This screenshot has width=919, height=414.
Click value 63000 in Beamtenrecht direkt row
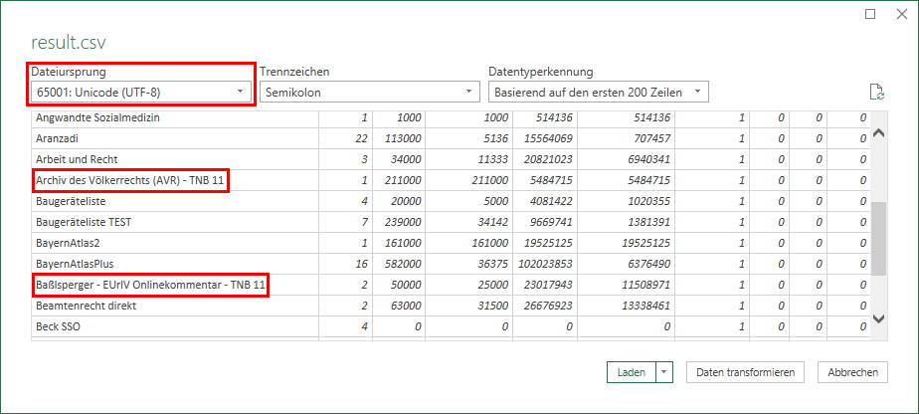click(x=406, y=306)
